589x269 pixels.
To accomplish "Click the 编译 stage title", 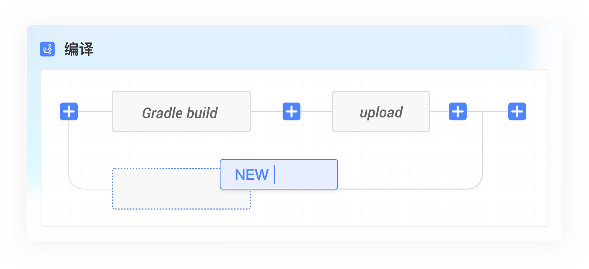I will coord(79,49).
